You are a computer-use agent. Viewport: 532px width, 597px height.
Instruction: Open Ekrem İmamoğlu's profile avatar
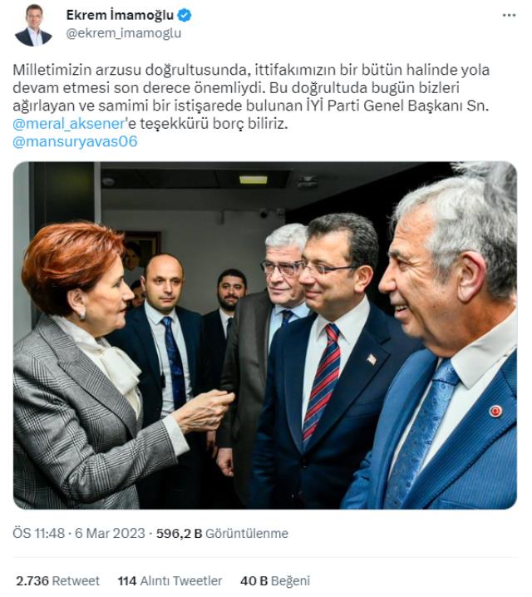pos(33,25)
